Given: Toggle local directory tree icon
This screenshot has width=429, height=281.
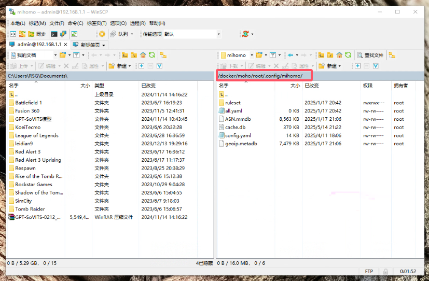Looking at the screenshot, I should click(x=163, y=55).
